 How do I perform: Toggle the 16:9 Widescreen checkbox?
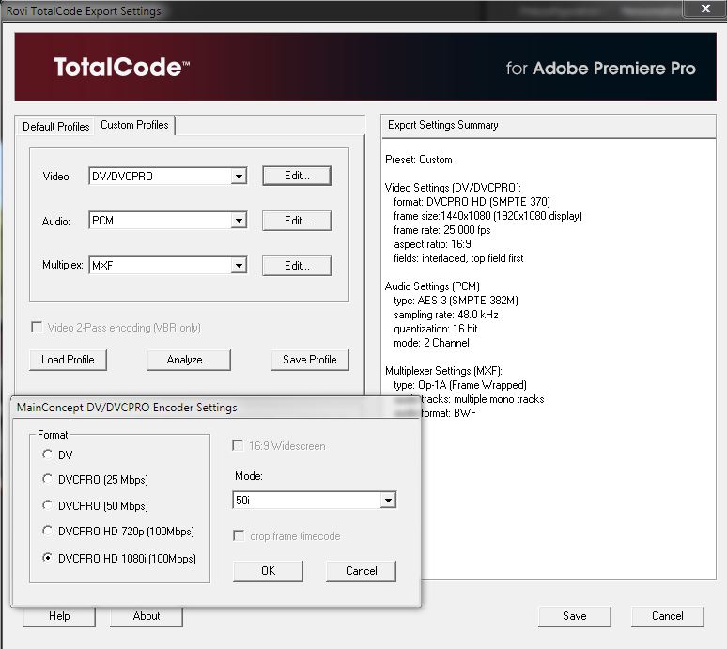tap(238, 446)
